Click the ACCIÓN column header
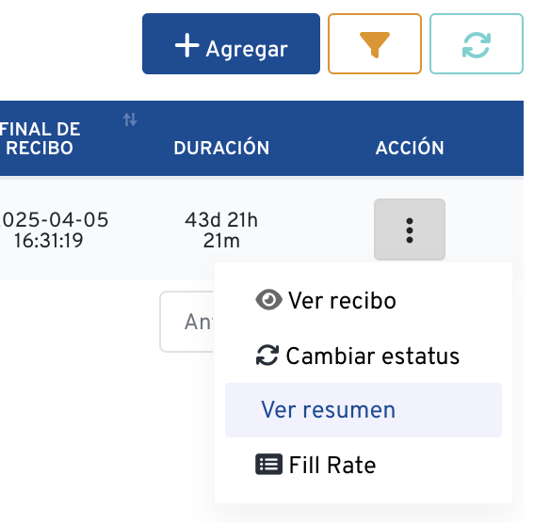 410,148
